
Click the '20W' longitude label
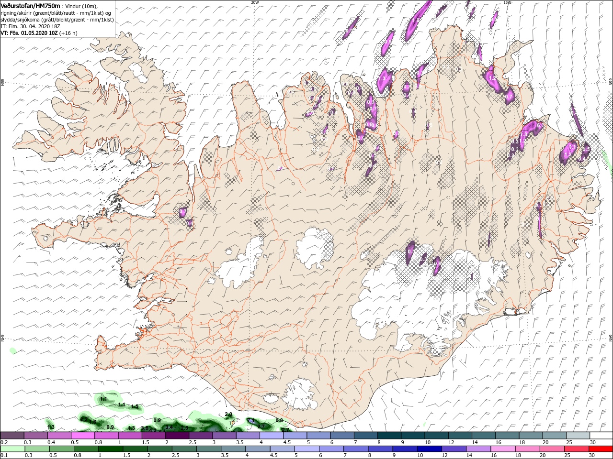(x=255, y=2)
